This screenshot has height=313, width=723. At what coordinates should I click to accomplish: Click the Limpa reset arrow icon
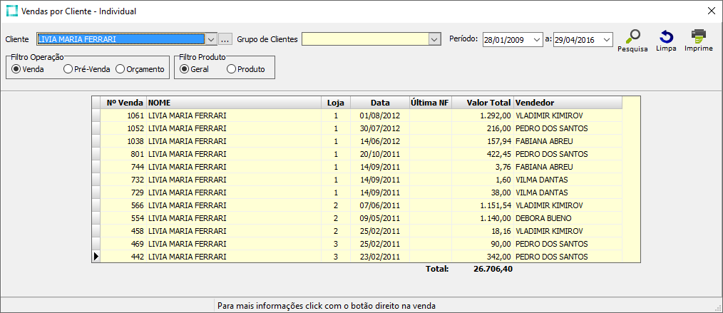click(x=666, y=37)
